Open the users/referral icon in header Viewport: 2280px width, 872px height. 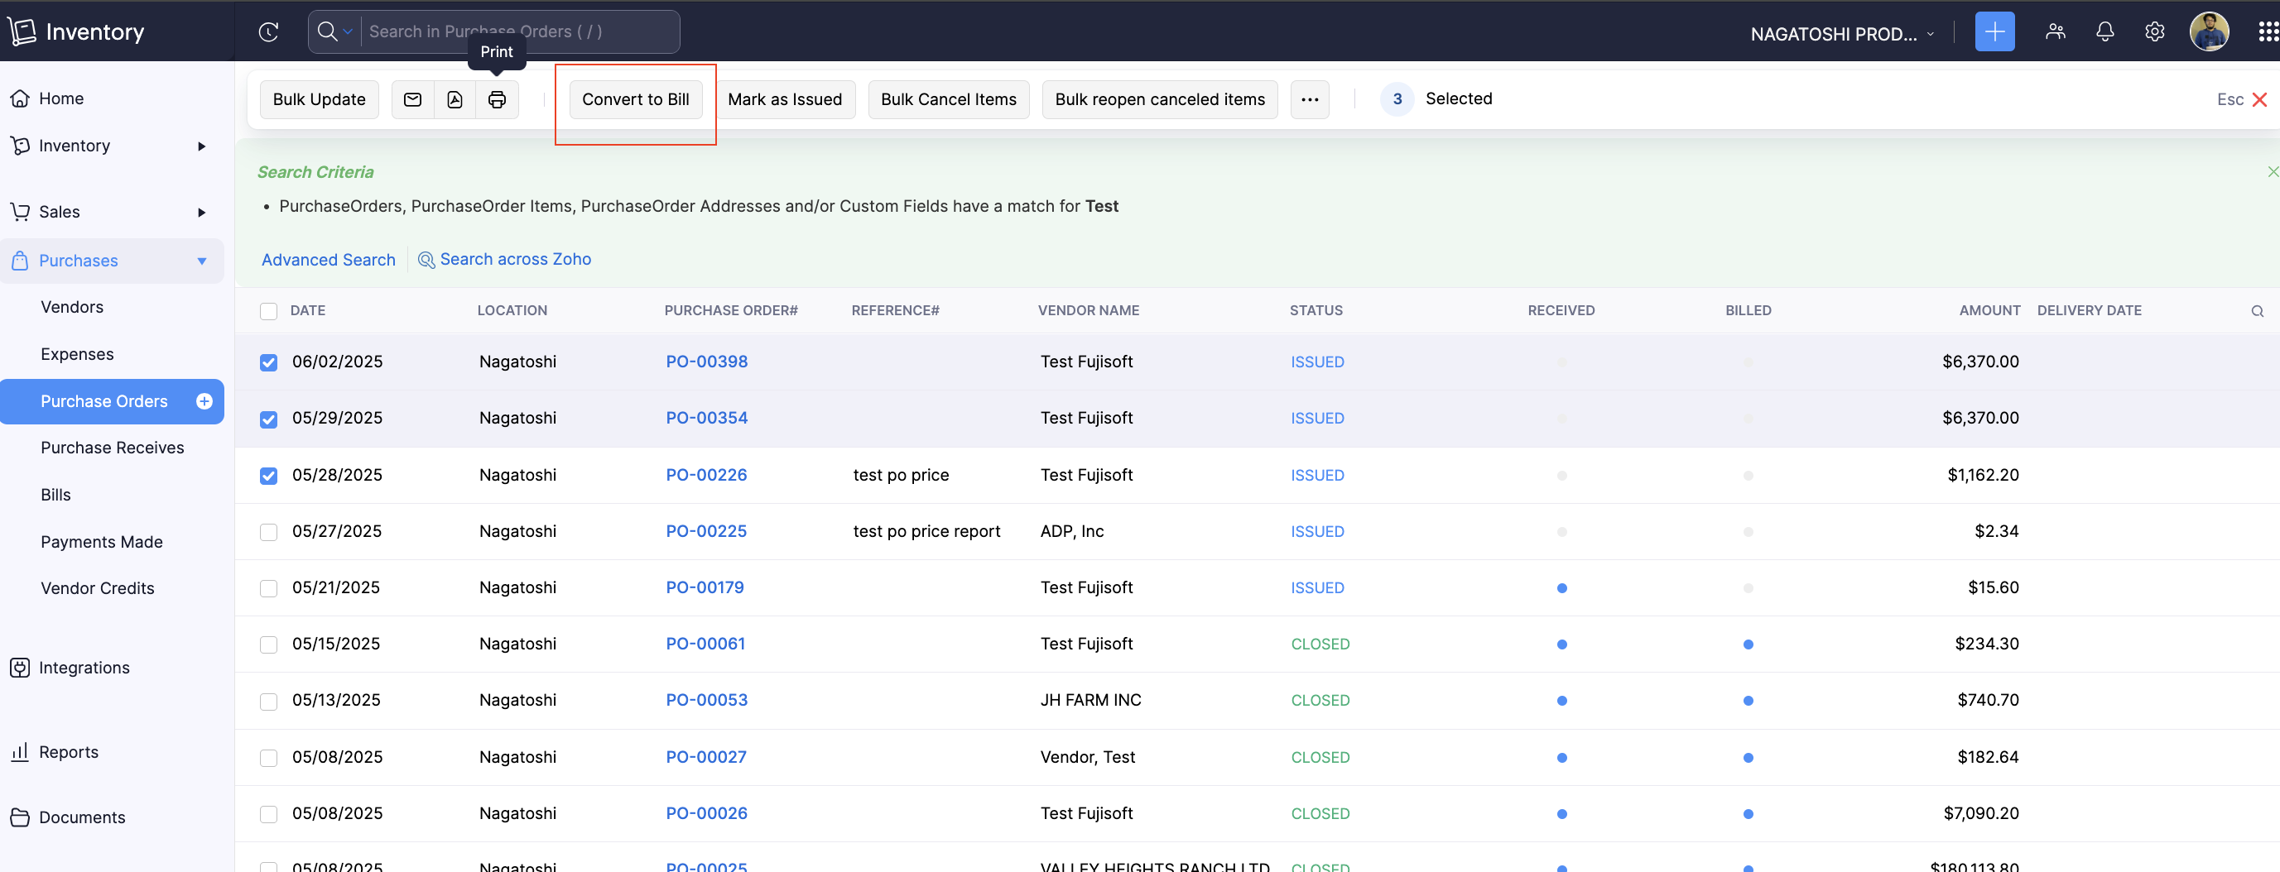click(2055, 33)
